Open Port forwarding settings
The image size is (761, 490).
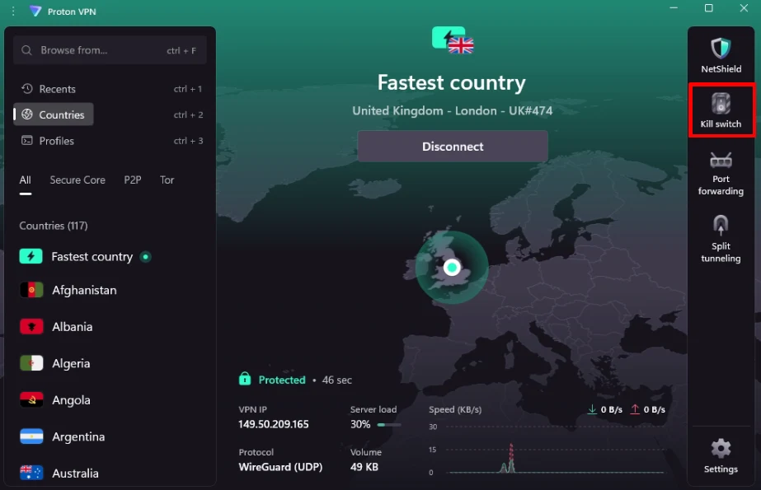click(x=721, y=161)
